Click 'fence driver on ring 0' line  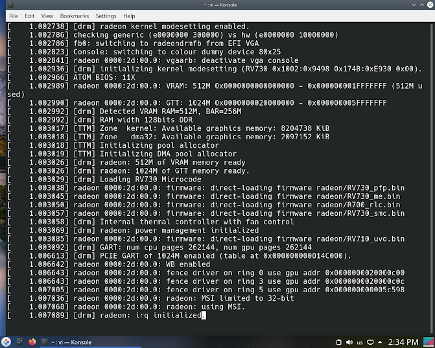(x=239, y=273)
